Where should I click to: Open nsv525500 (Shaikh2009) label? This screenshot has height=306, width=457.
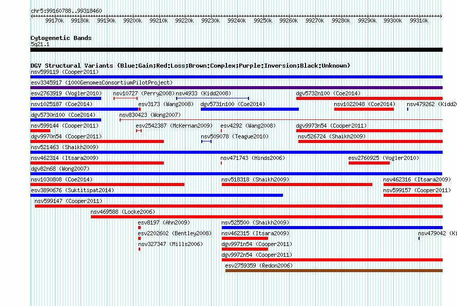click(255, 222)
